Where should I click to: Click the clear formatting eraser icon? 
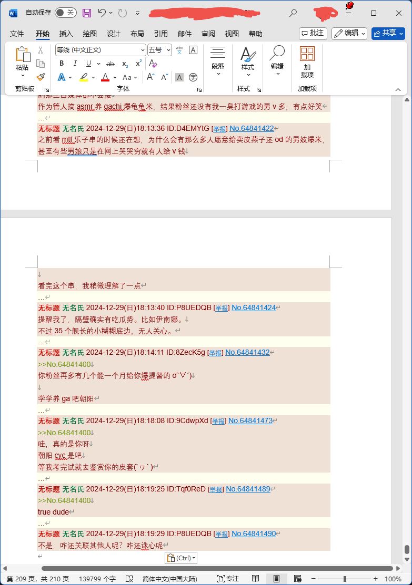[x=153, y=64]
